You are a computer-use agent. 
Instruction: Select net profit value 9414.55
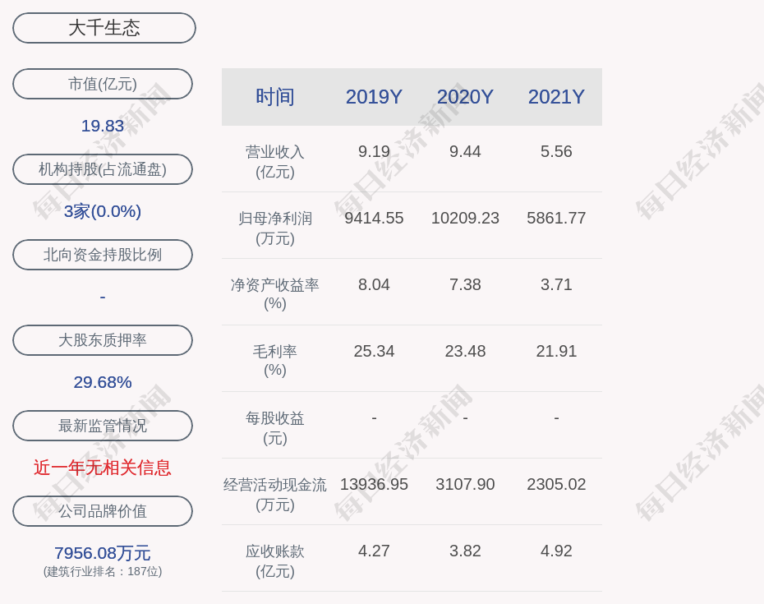pos(374,218)
